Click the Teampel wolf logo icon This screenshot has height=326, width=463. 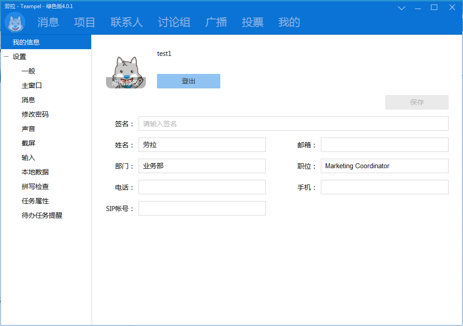tap(15, 23)
